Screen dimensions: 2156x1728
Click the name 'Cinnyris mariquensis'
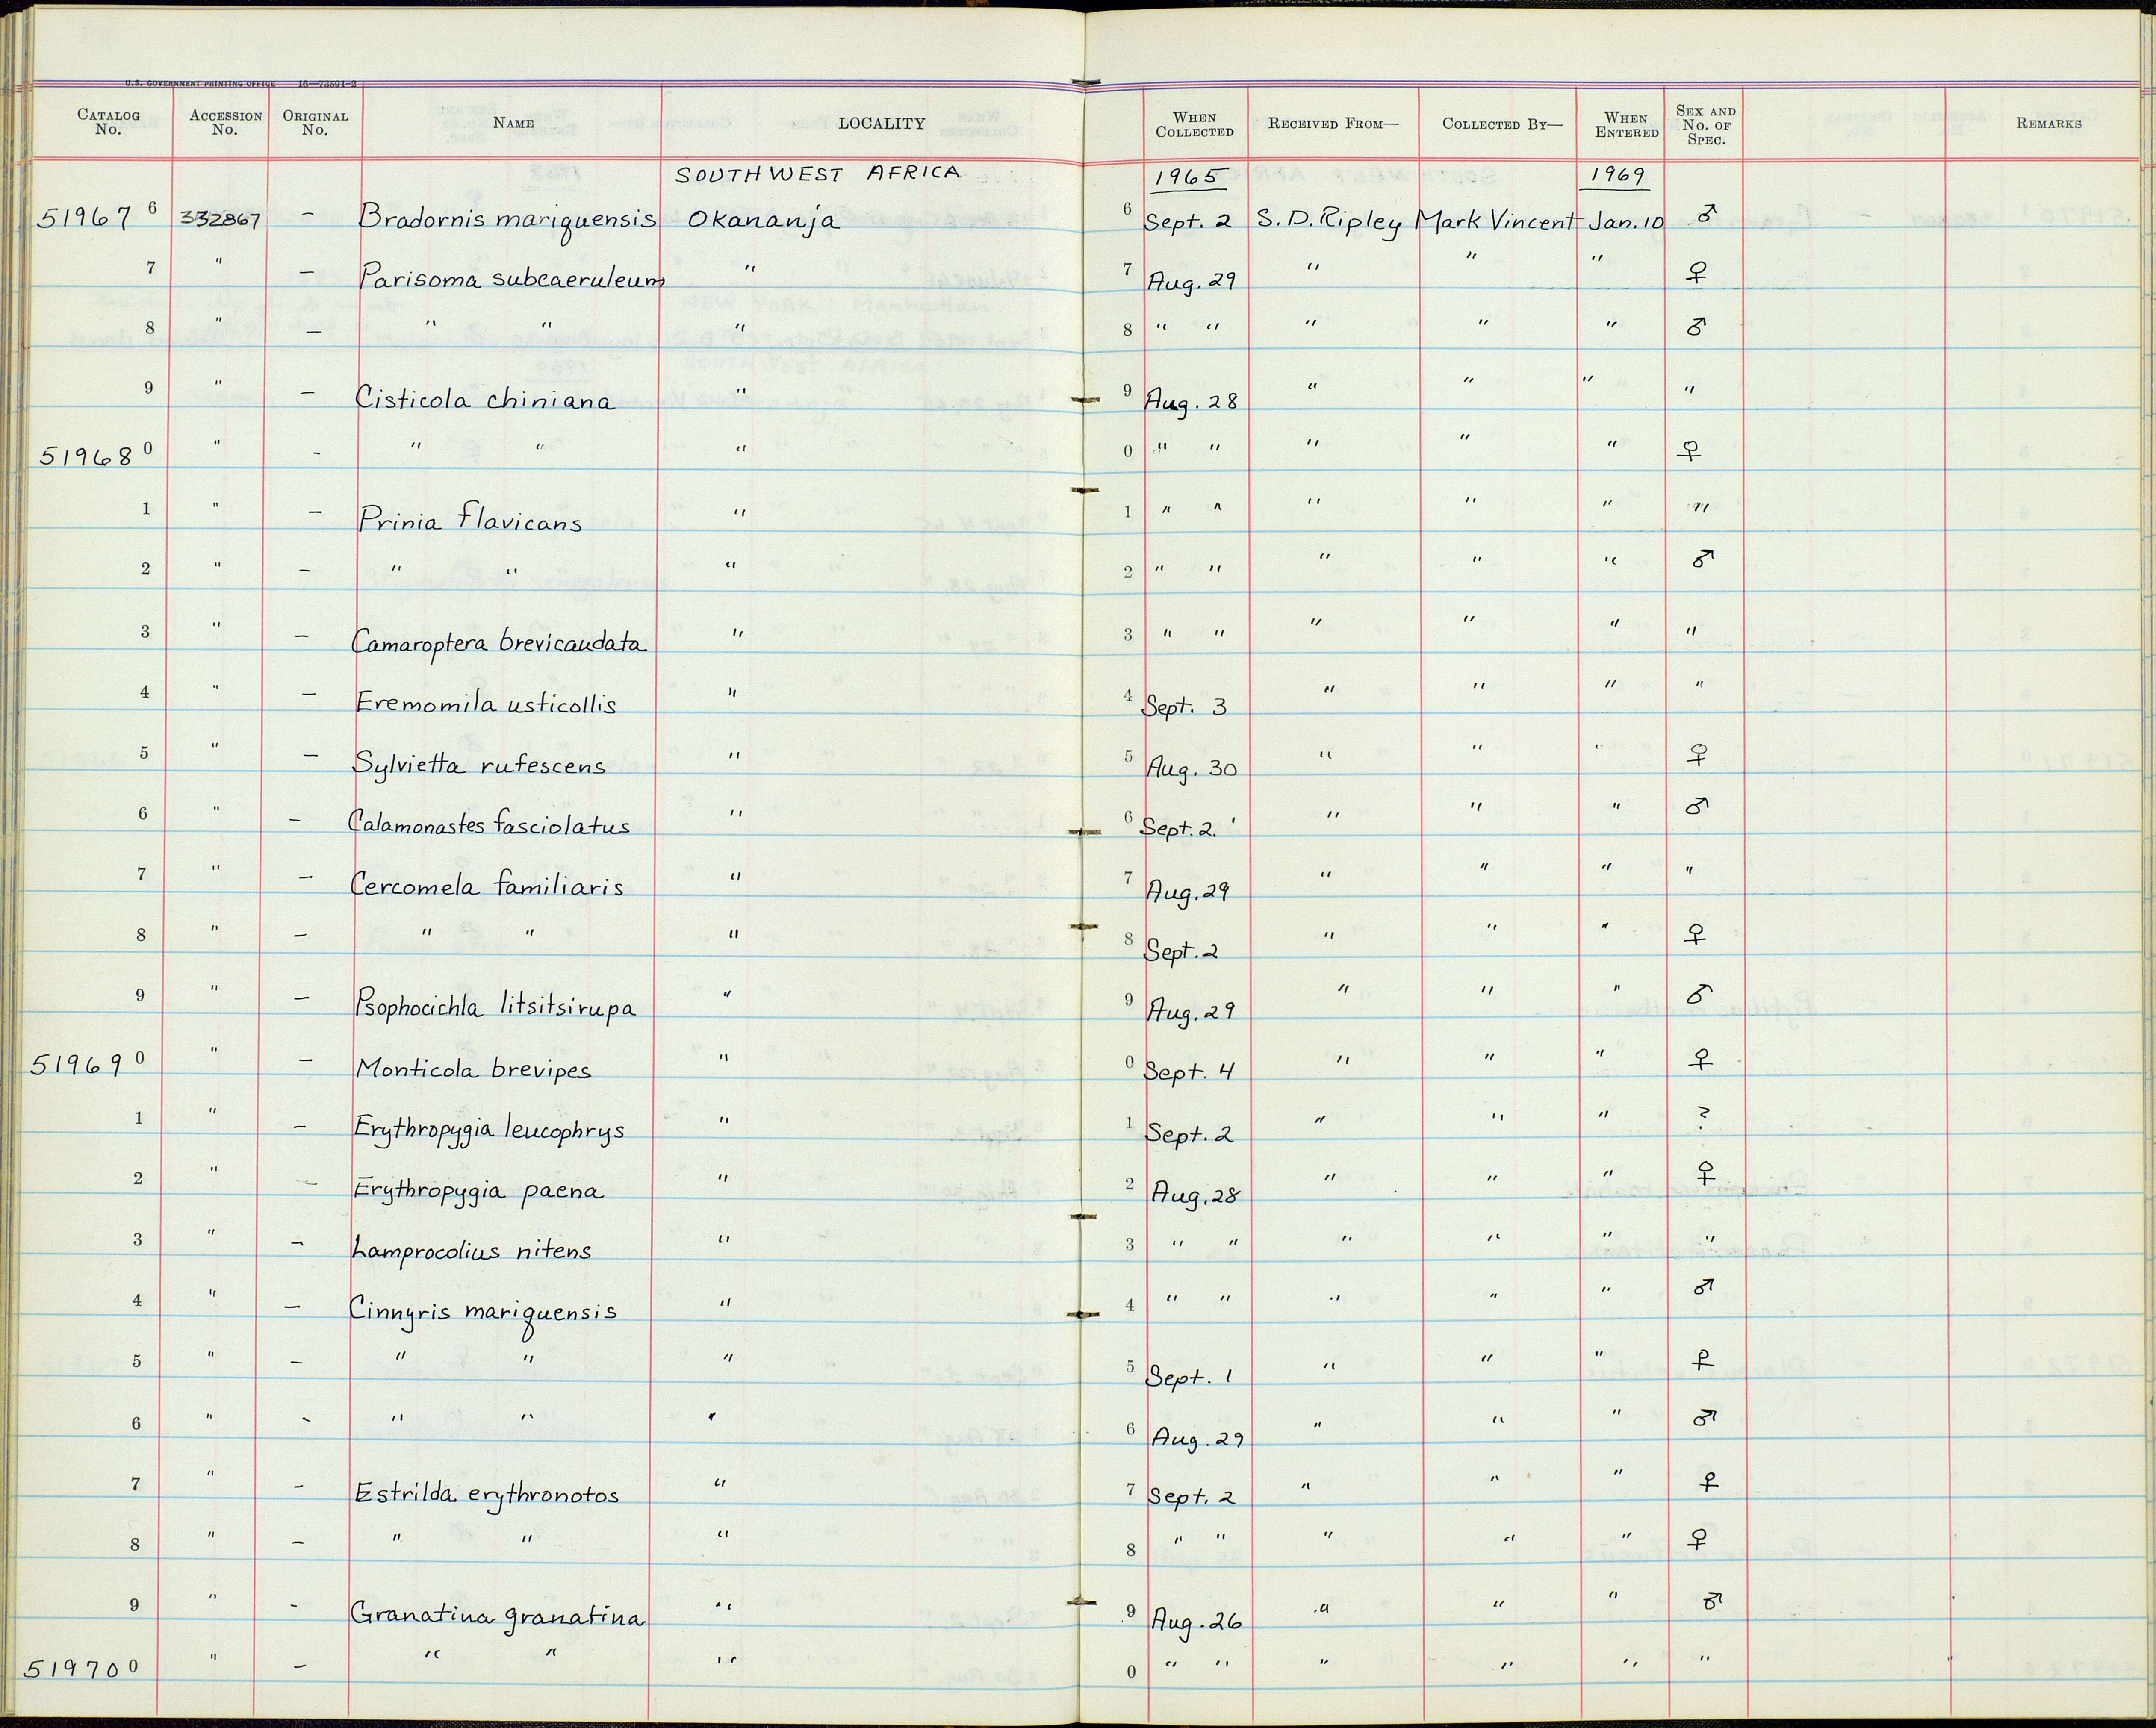coord(483,1310)
